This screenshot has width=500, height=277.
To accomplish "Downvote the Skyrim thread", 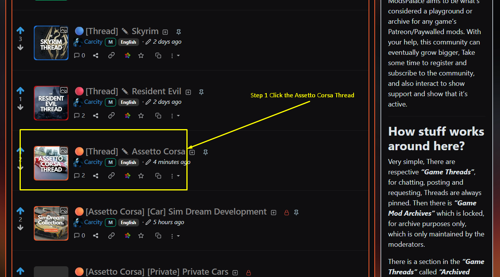I will [20, 48].
